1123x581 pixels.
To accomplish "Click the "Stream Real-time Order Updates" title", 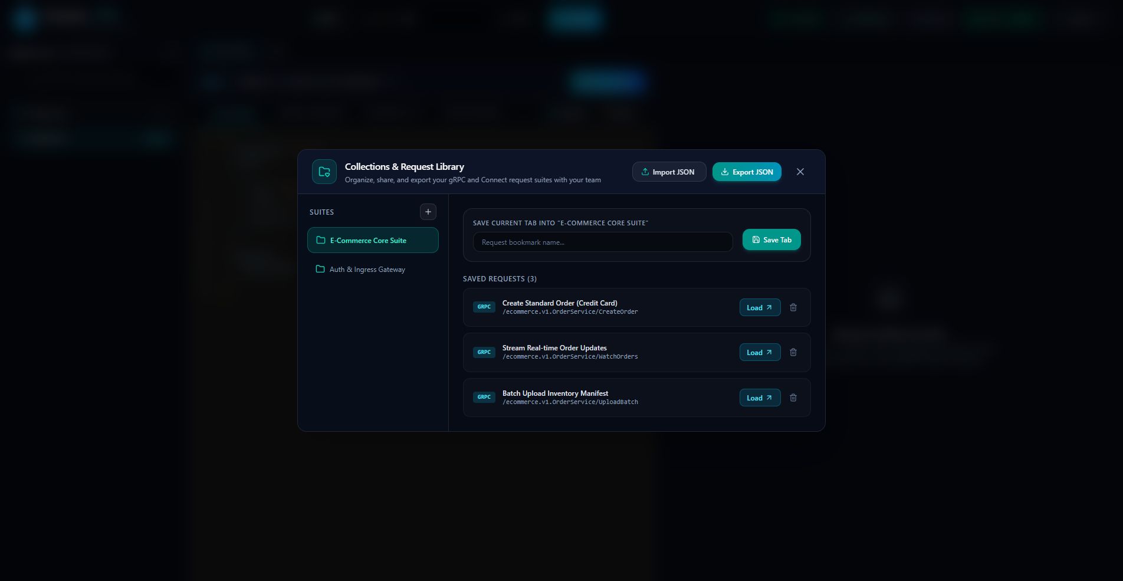I will (554, 347).
